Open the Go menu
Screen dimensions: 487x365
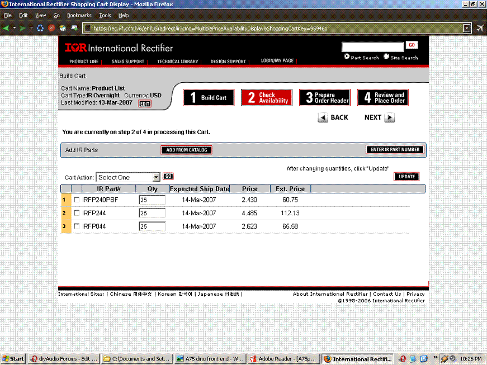pyautogui.click(x=56, y=15)
